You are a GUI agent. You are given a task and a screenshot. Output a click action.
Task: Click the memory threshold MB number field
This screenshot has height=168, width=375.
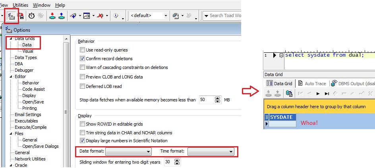[207, 100]
